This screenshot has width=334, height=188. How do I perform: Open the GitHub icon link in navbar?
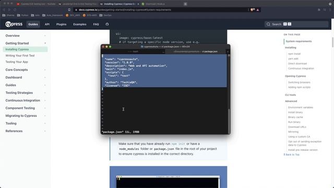[107, 25]
